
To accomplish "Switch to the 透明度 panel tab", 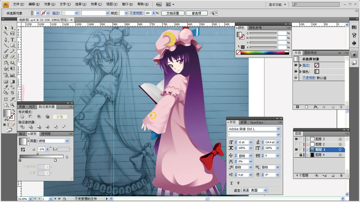I will pyautogui.click(x=46, y=134).
